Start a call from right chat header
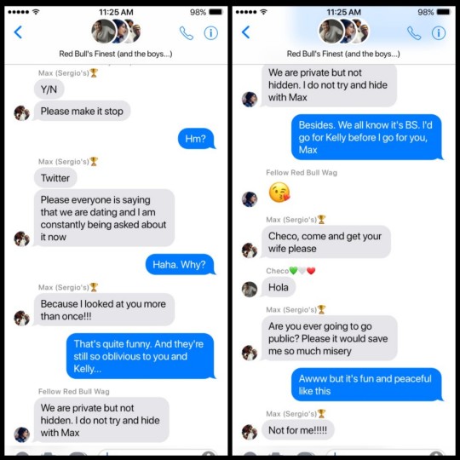Viewport: 460px width, 460px height. pyautogui.click(x=414, y=33)
